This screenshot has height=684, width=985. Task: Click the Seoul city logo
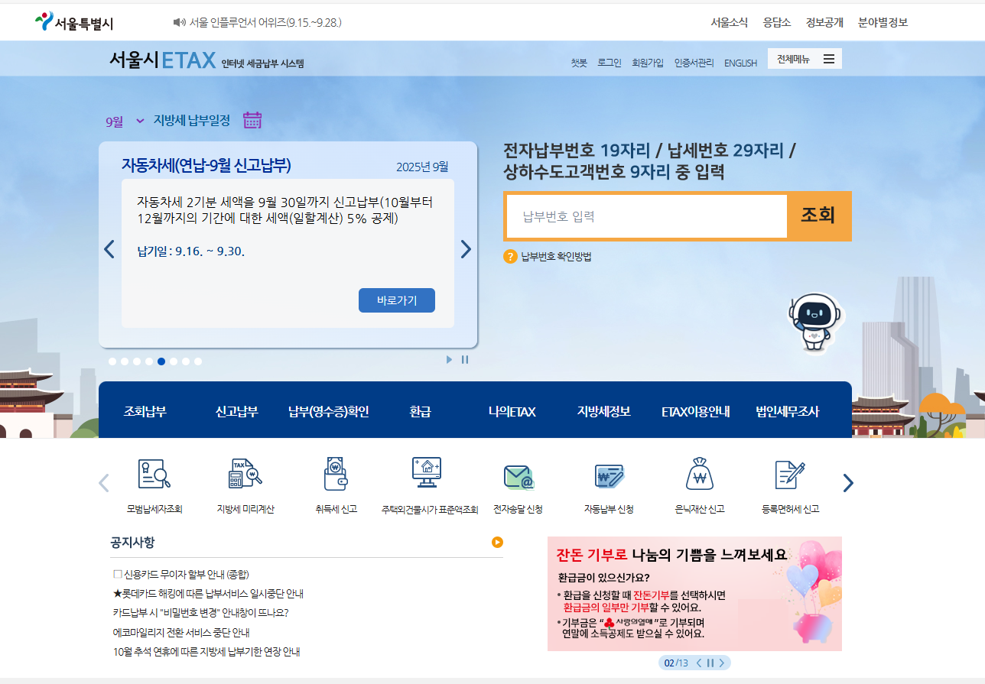74,22
